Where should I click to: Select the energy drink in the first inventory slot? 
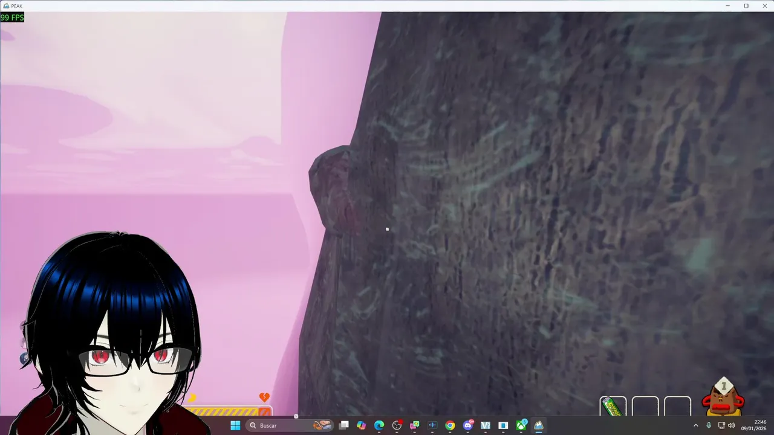coord(613,407)
